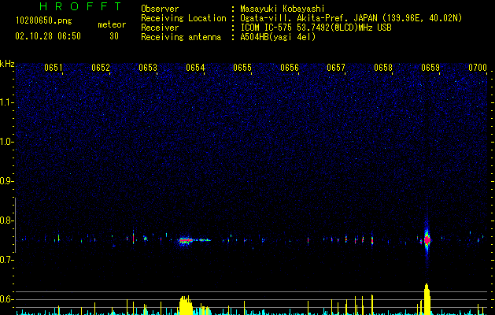Click the kHz axis unit label

[x=7, y=64]
